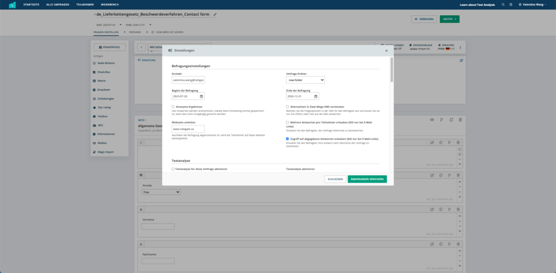Duplicate the Nachname question
This screenshot has width=556, height=273.
tap(441, 244)
